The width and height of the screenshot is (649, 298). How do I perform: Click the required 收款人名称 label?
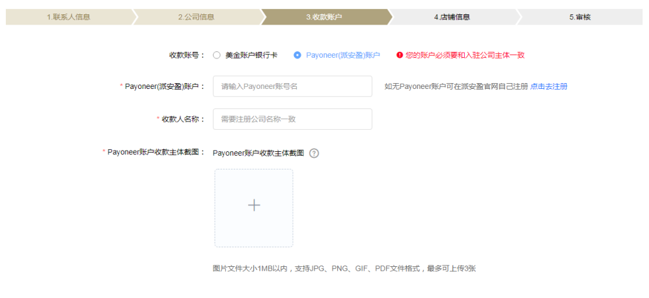click(183, 119)
